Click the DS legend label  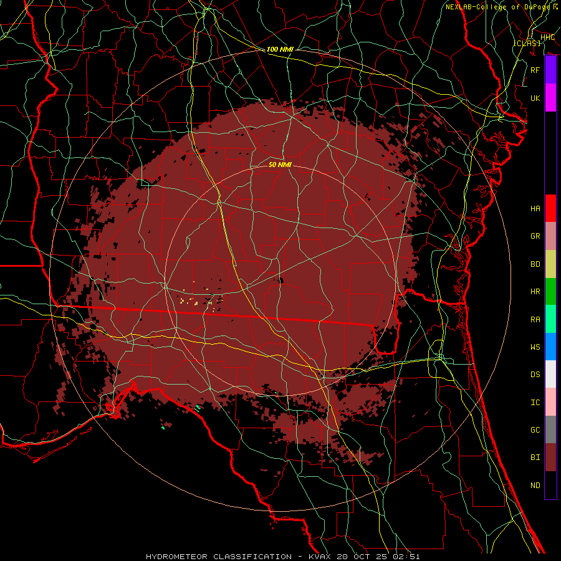click(x=535, y=375)
